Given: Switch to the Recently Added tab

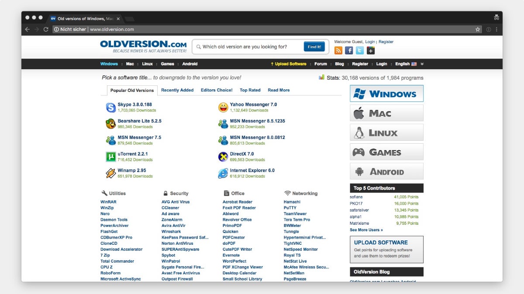Looking at the screenshot, I should [177, 90].
